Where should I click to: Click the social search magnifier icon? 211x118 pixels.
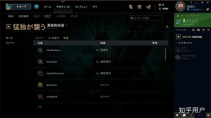click(x=208, y=30)
